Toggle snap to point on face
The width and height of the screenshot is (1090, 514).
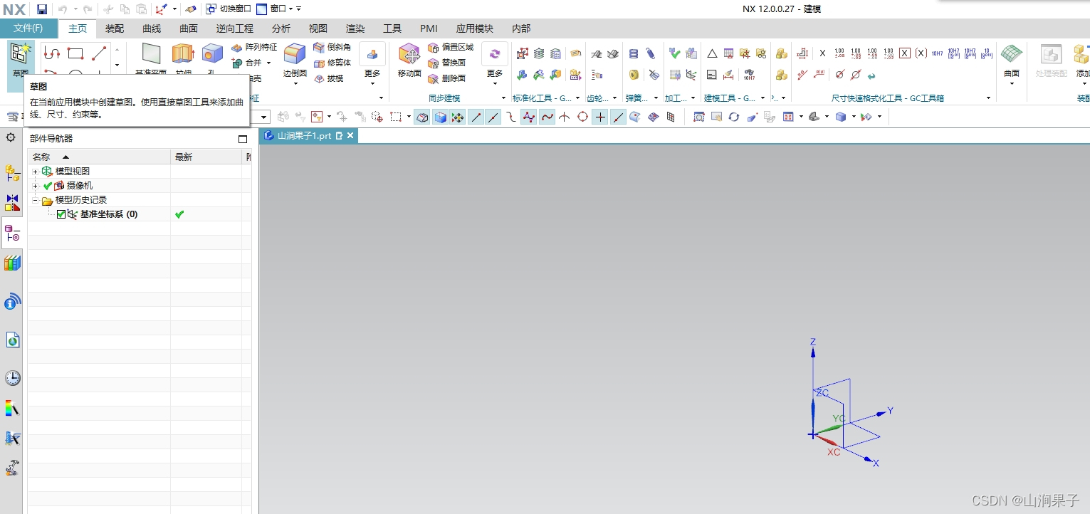[635, 117]
